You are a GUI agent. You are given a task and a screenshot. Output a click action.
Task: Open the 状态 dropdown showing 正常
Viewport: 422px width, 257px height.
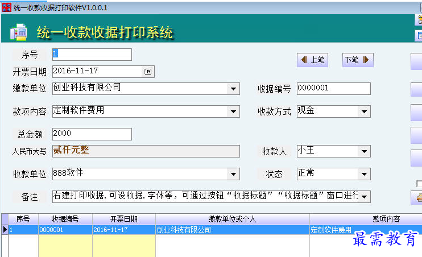click(364, 174)
